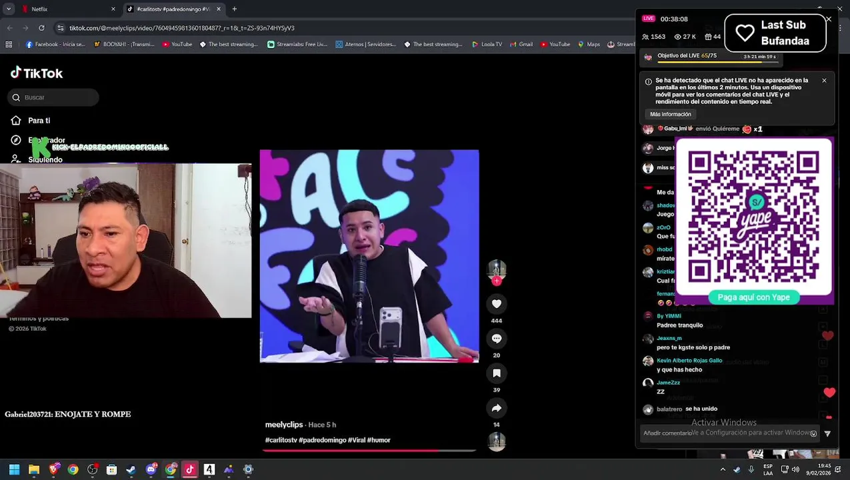The width and height of the screenshot is (850, 480).
Task: Click the Yape QR code
Action: [x=753, y=217]
